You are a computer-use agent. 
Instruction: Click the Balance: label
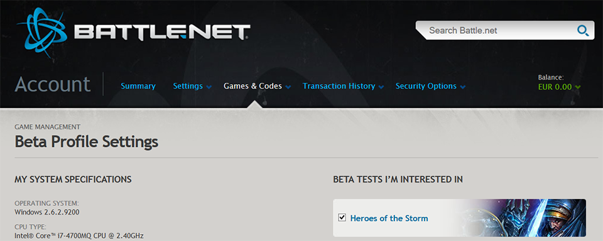pos(551,77)
